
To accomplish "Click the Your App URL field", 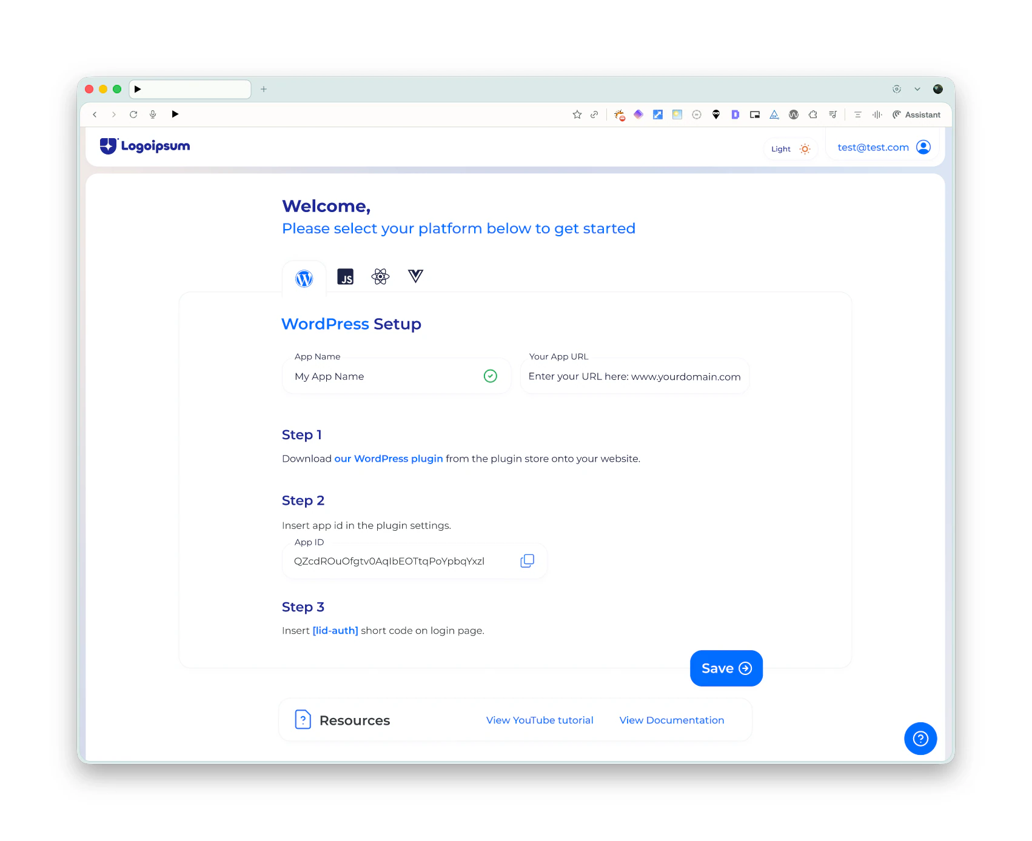I will click(x=635, y=376).
